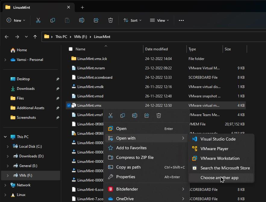Screen dimensions: 266x202
Task: Click the Paste icon in the top toolbar
Action: (67, 20)
